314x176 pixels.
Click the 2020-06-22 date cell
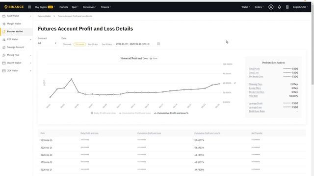pos(46,162)
